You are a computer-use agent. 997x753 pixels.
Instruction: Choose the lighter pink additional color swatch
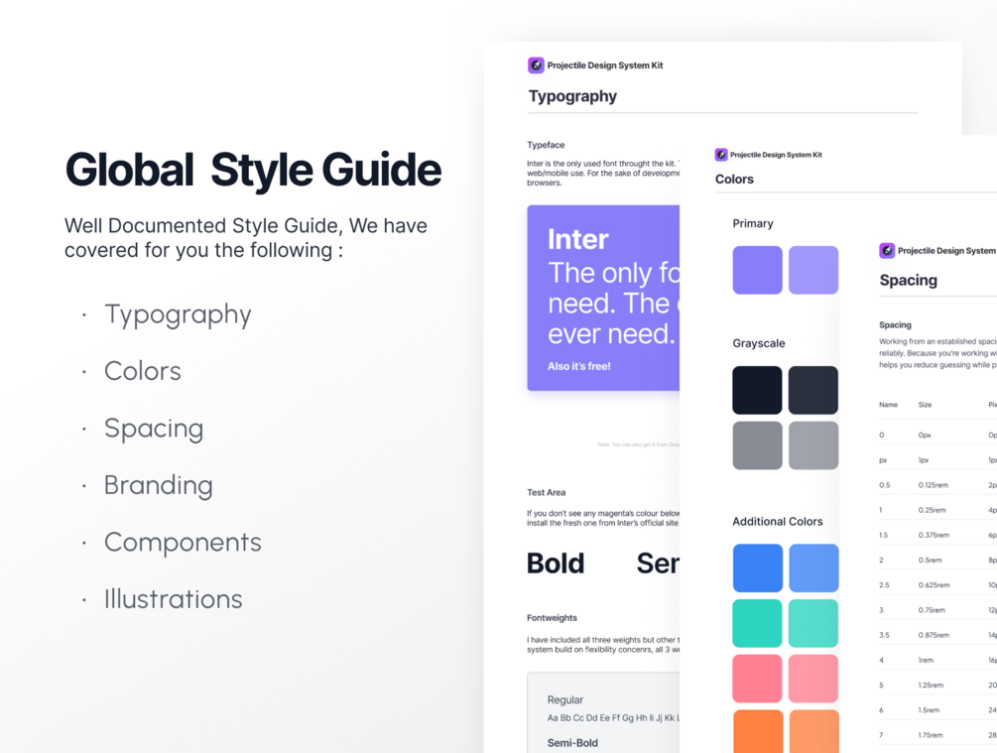point(813,679)
